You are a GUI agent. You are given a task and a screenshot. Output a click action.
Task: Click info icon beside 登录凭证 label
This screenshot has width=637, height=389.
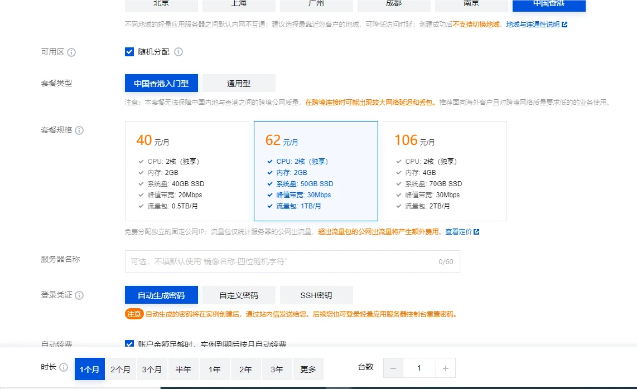pyautogui.click(x=79, y=295)
